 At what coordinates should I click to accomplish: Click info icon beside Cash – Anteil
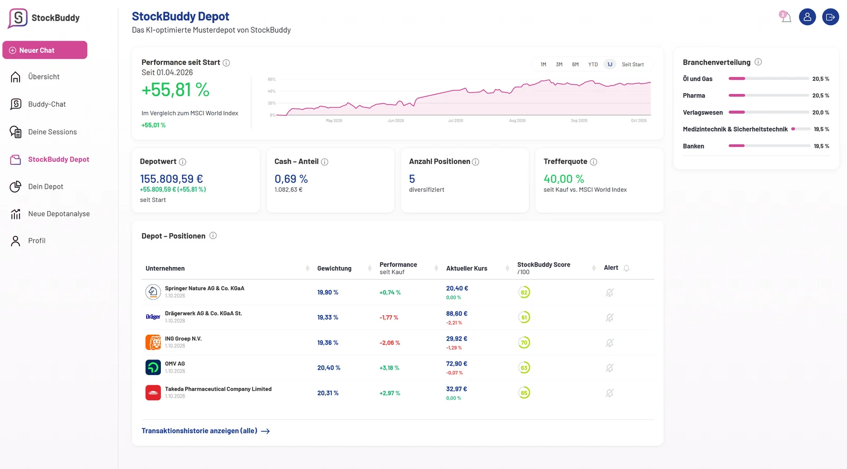325,162
